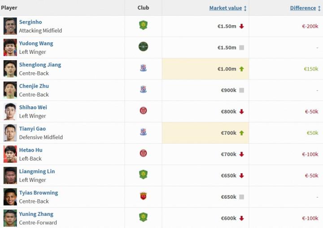
Task: Click Shenglong Jiang's club crest icon
Action: point(143,68)
